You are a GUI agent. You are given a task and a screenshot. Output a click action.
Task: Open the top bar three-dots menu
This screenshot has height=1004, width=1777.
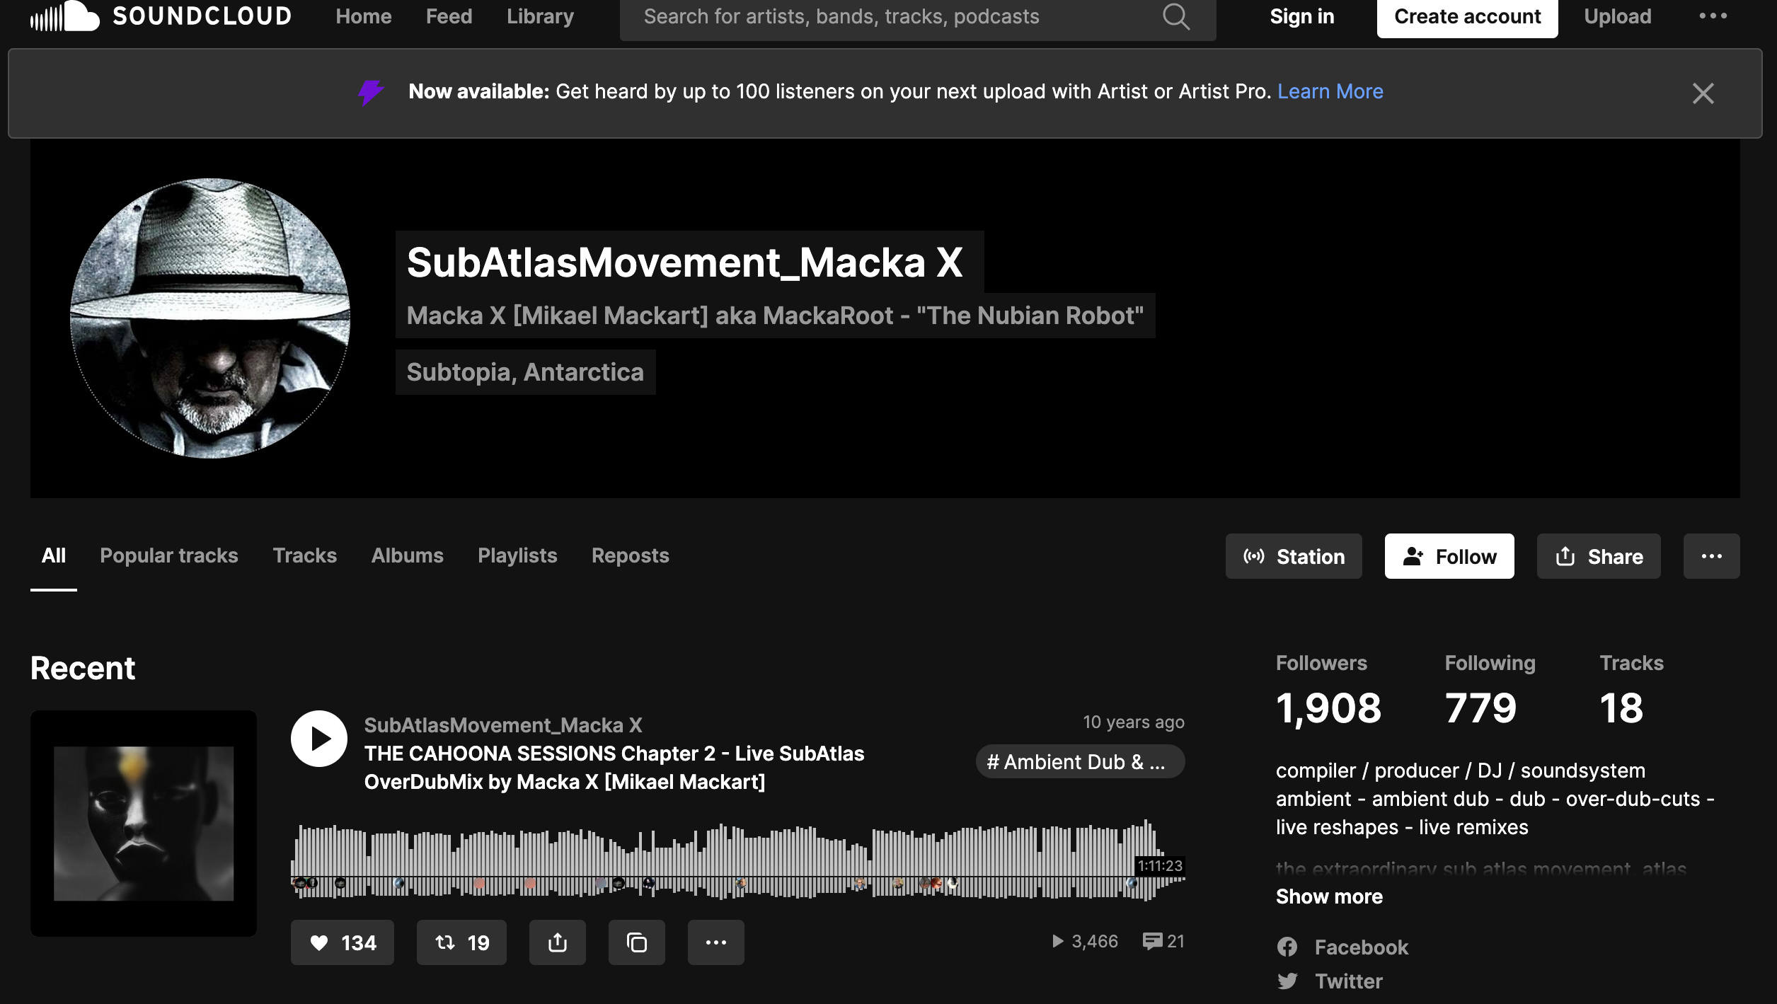(x=1713, y=16)
